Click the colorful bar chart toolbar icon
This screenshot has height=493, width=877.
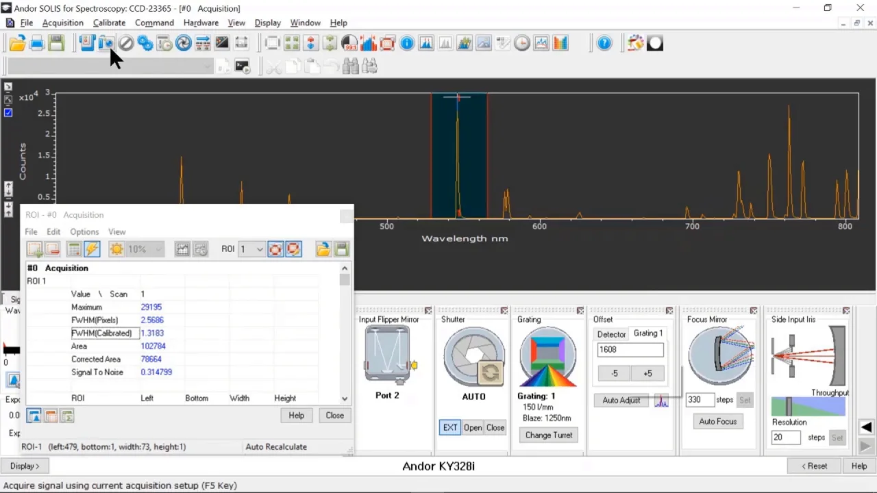tap(560, 43)
